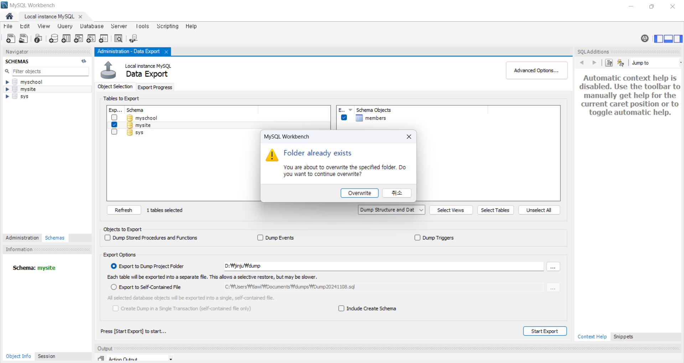This screenshot has height=363, width=684.
Task: Open the schema inspector icon
Action: [x=38, y=38]
